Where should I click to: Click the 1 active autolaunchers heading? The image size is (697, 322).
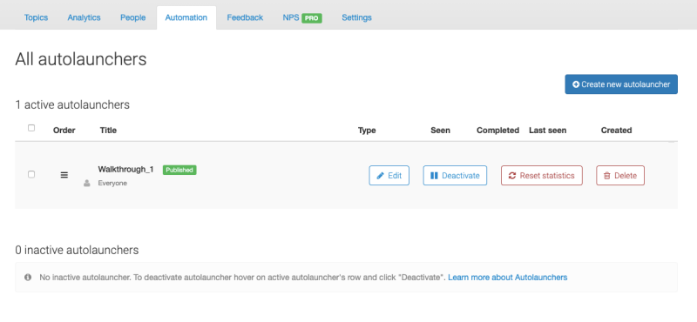point(72,104)
